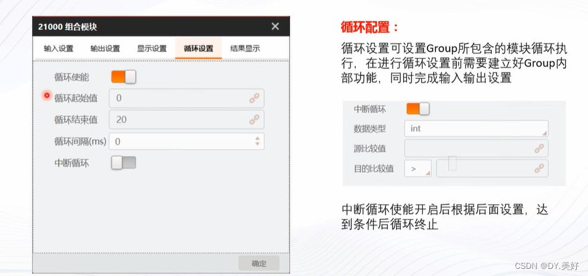
Task: Click the 确定 button
Action: 259,264
